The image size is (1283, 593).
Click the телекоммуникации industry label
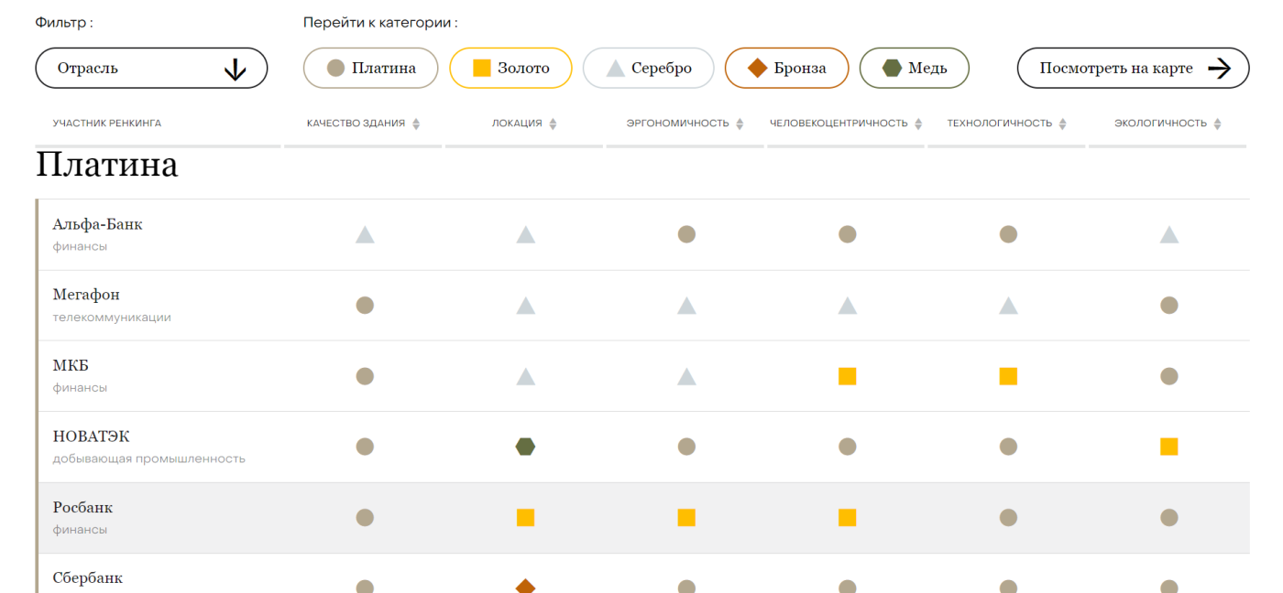point(112,318)
